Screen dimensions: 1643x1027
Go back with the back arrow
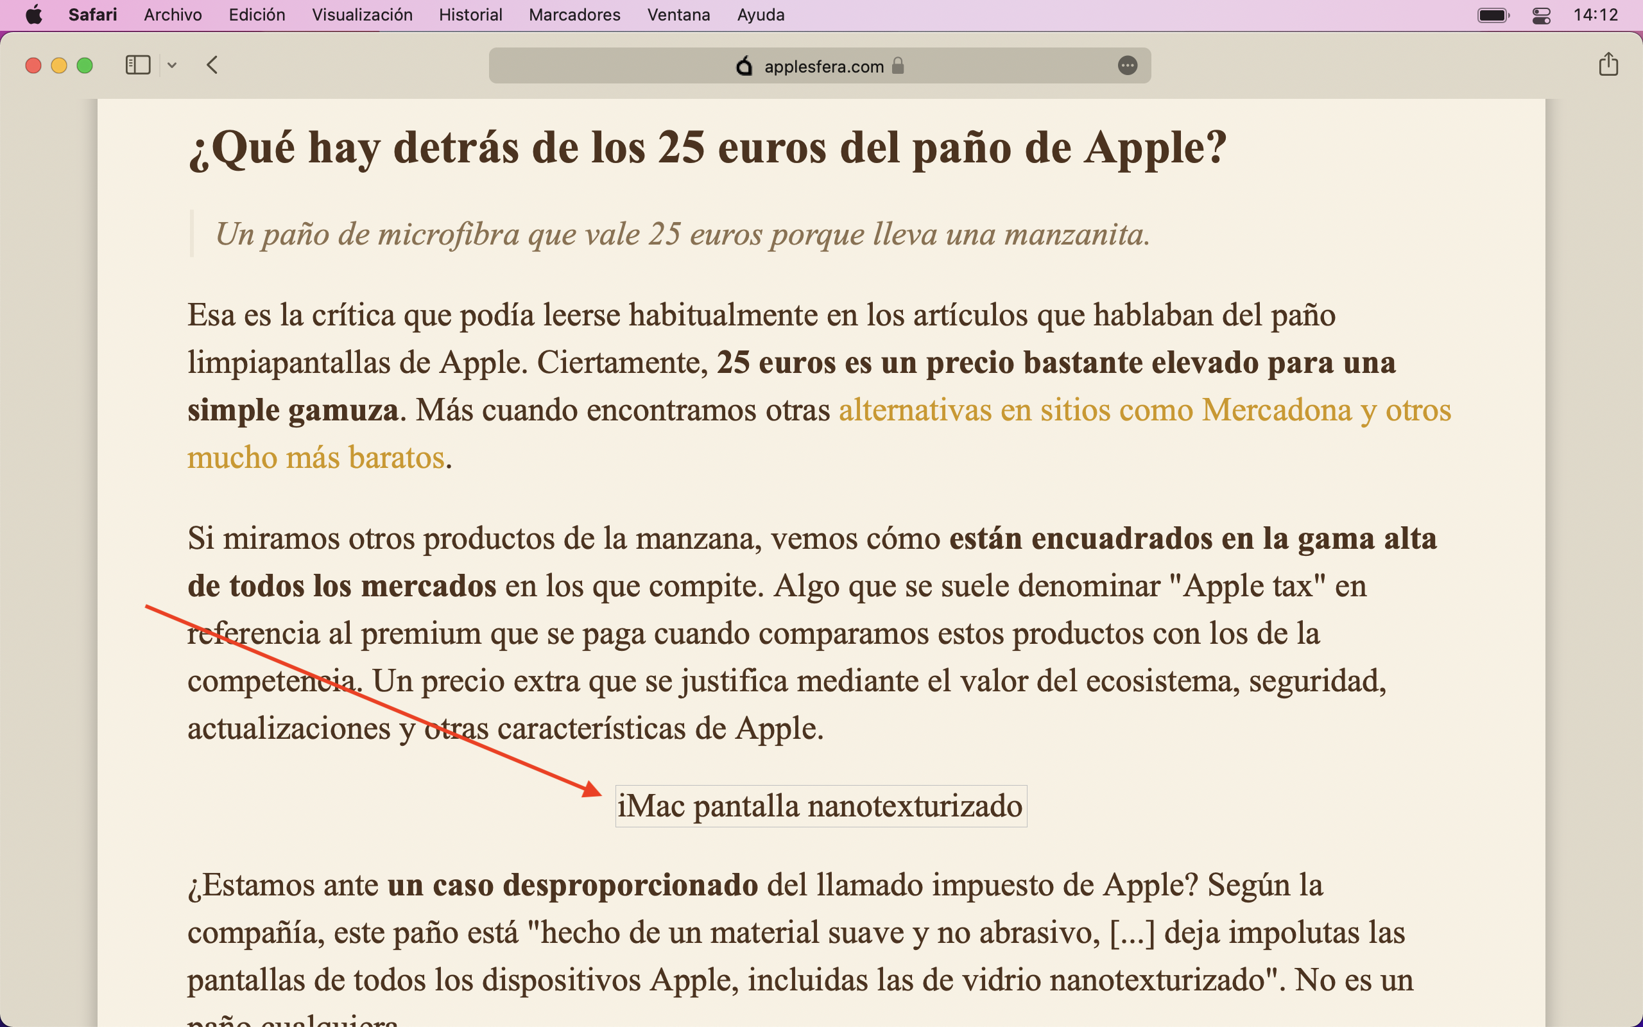pos(212,65)
